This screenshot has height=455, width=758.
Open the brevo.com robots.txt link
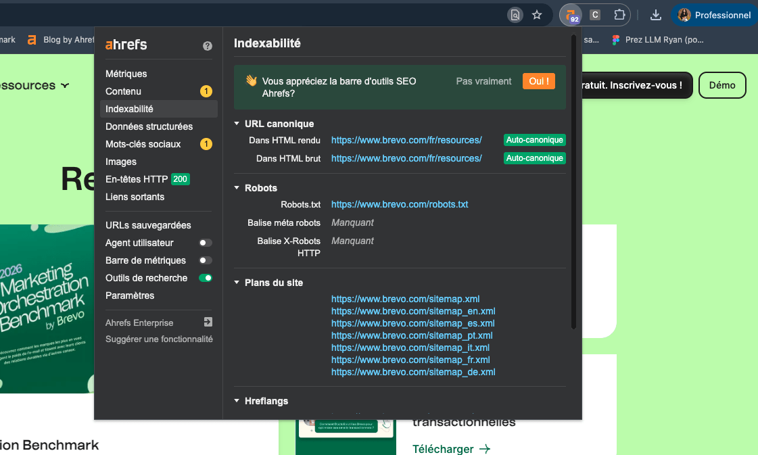pos(400,204)
